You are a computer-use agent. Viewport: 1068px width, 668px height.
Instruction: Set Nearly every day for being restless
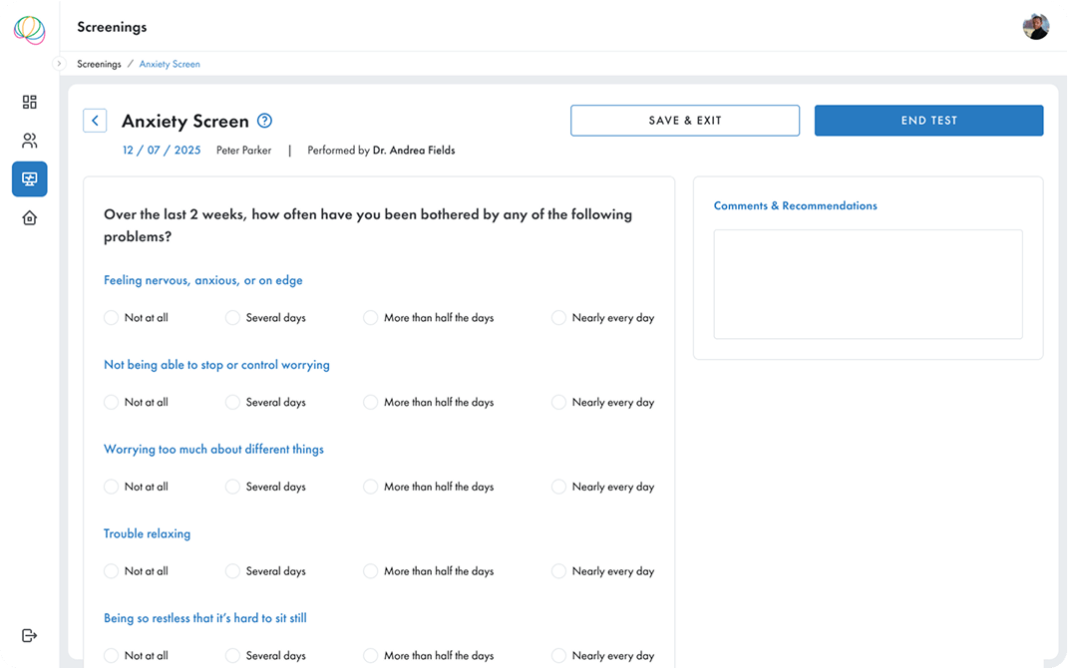(558, 655)
